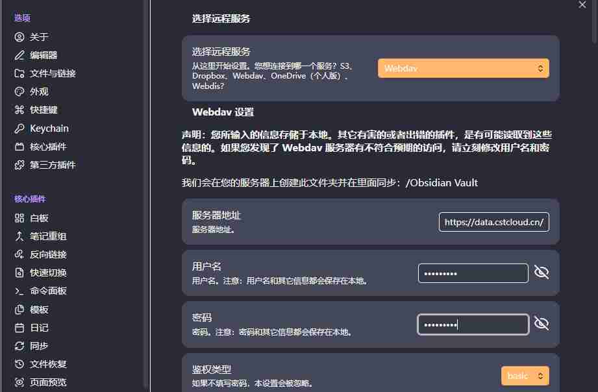Select the 反向链接 backlink icon
Image resolution: width=598 pixels, height=392 pixels.
(19, 254)
